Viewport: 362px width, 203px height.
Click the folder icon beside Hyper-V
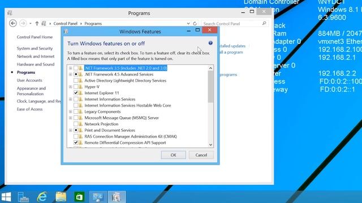click(81, 87)
